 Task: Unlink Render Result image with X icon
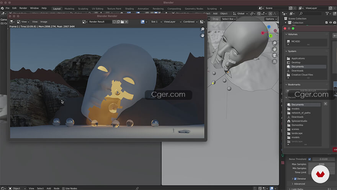coord(126,22)
